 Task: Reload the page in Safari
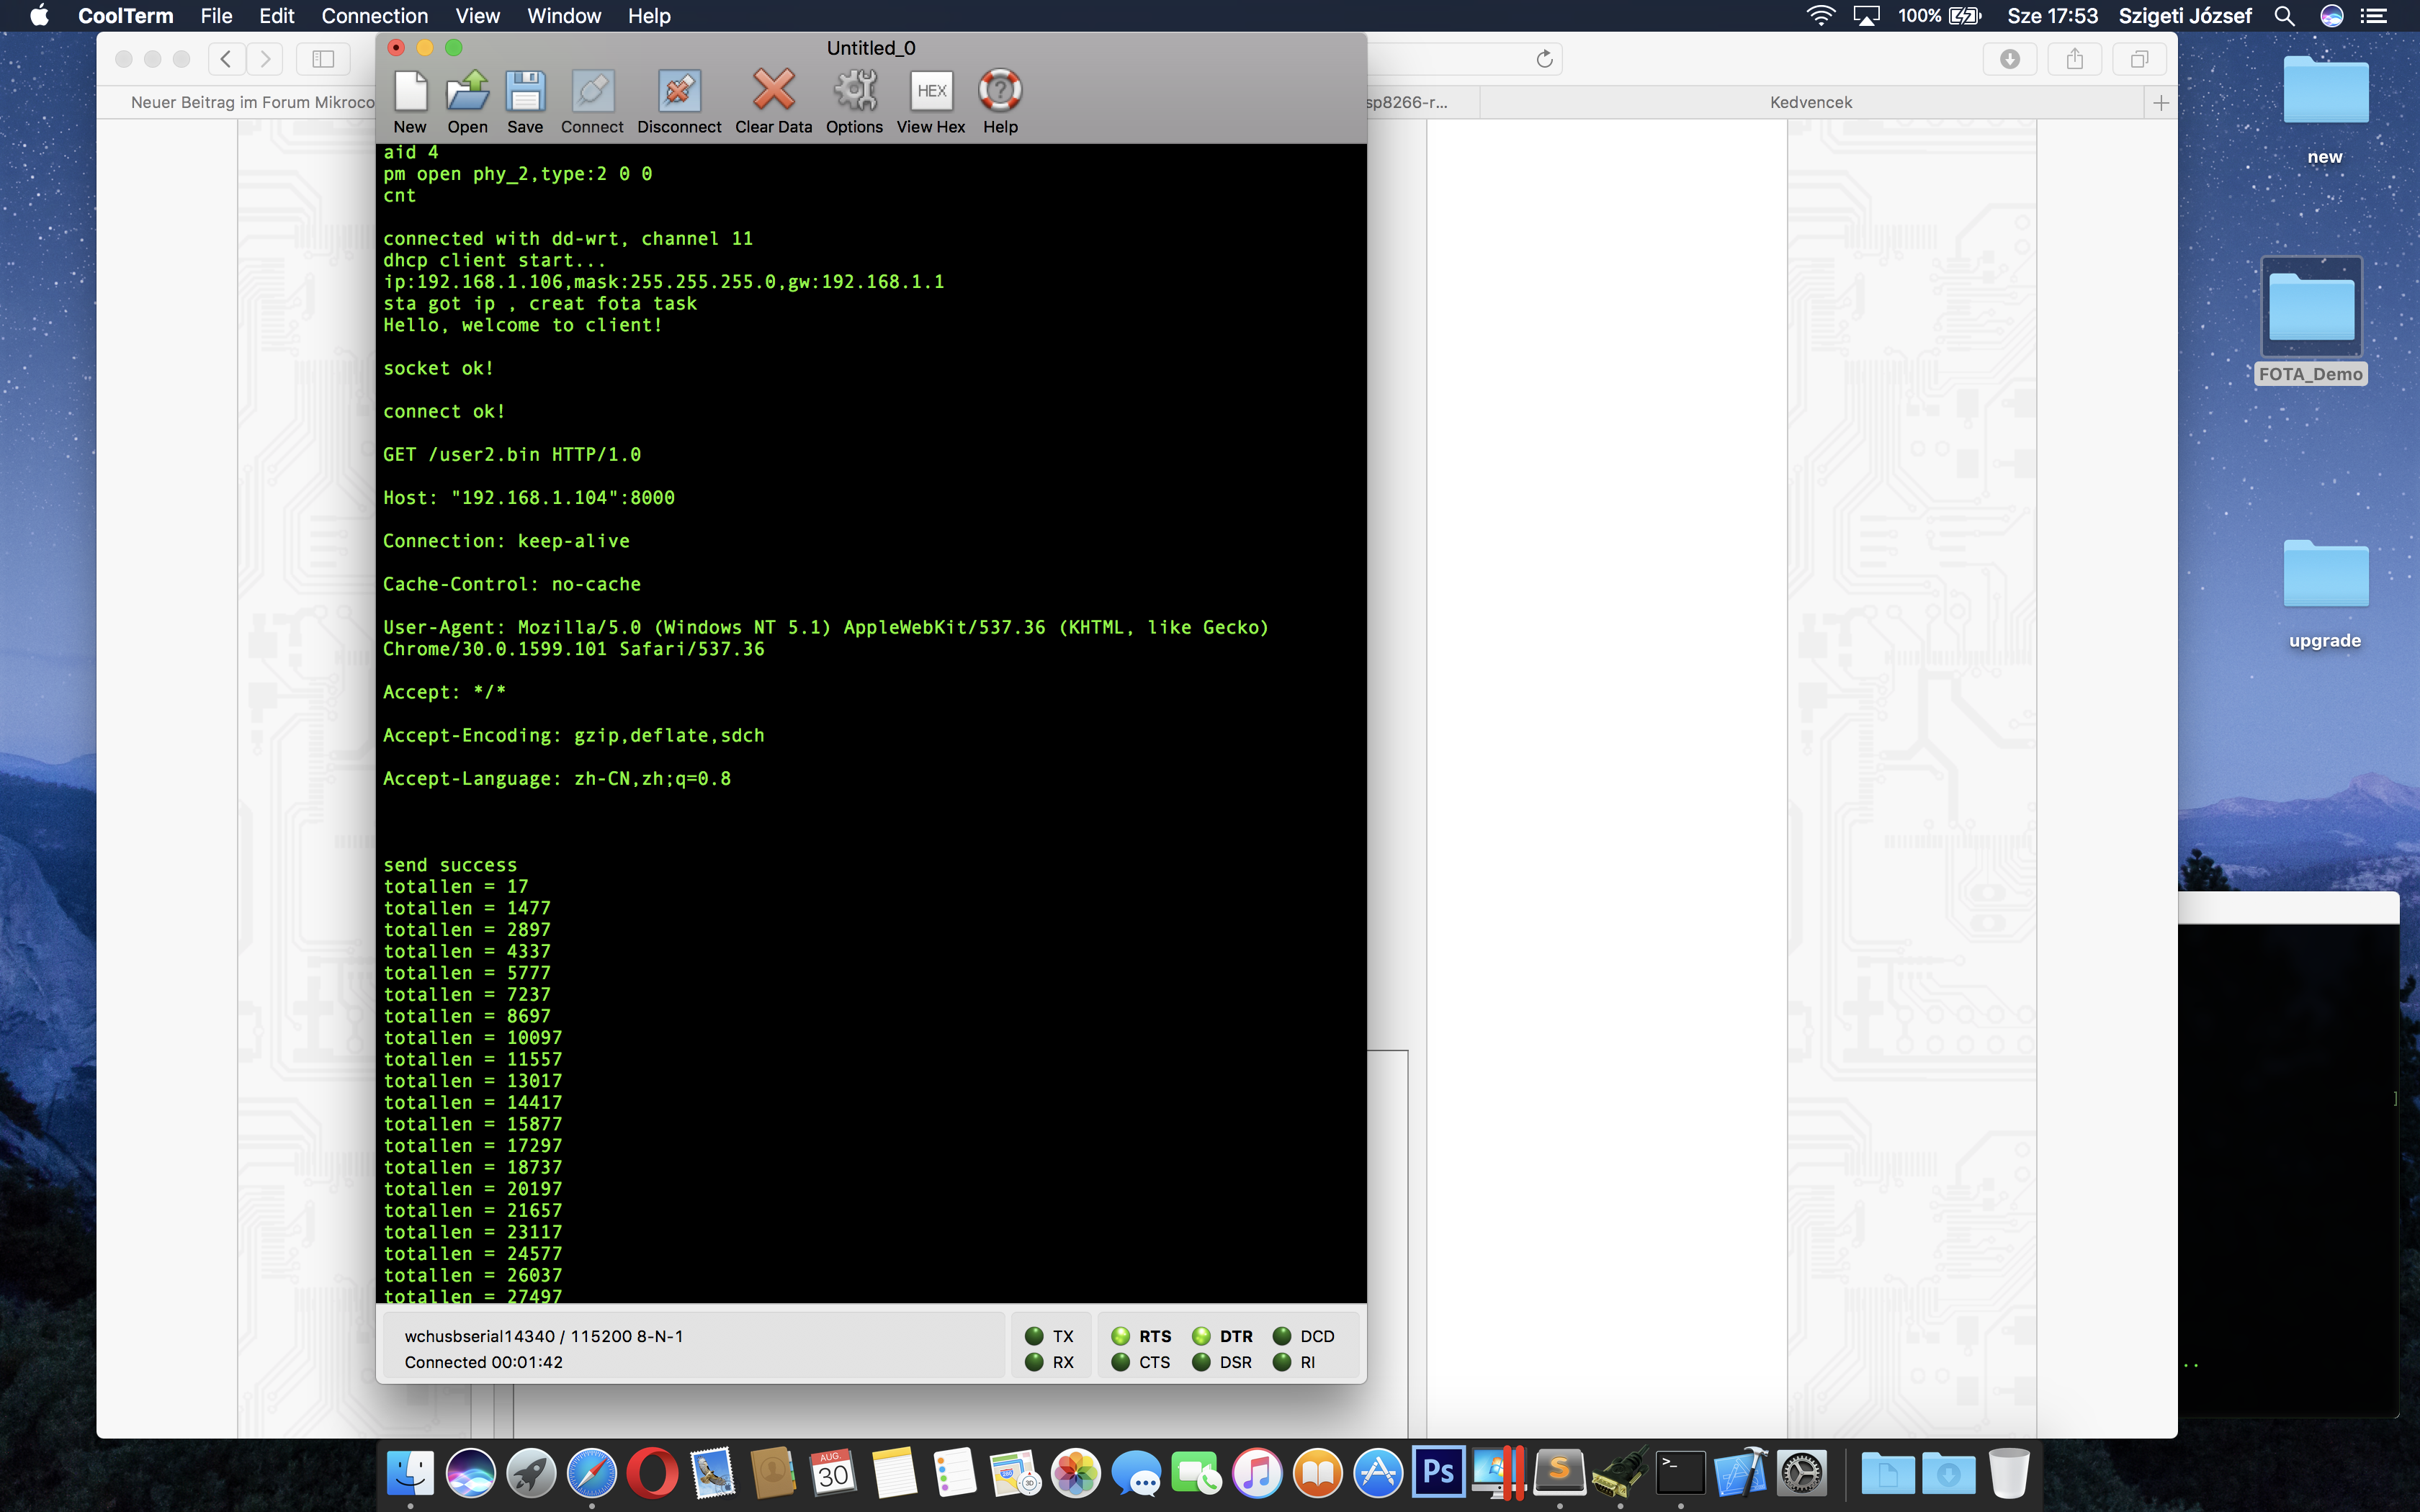click(x=1544, y=59)
